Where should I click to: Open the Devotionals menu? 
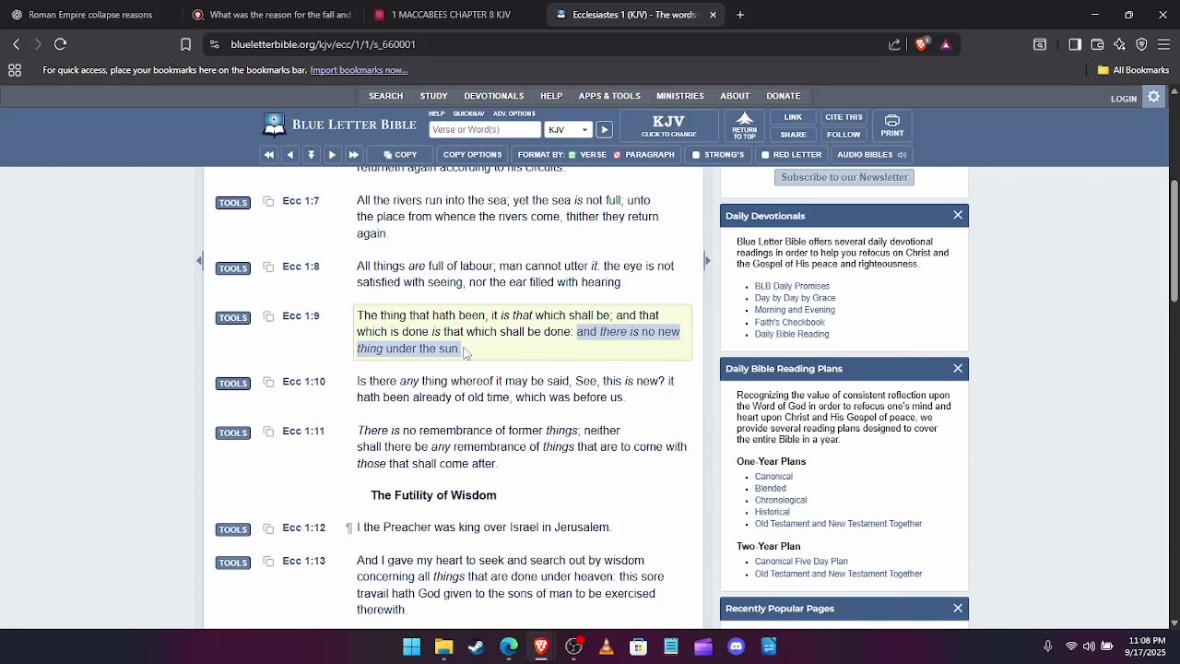tap(494, 96)
